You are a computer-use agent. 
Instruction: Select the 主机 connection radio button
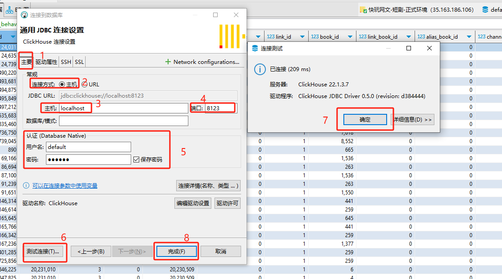[x=62, y=84]
